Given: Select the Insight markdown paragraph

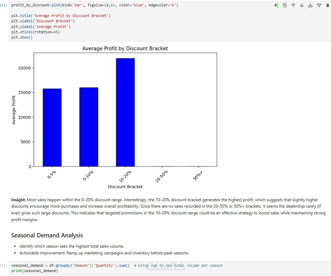Looking at the screenshot, I should point(168,210).
